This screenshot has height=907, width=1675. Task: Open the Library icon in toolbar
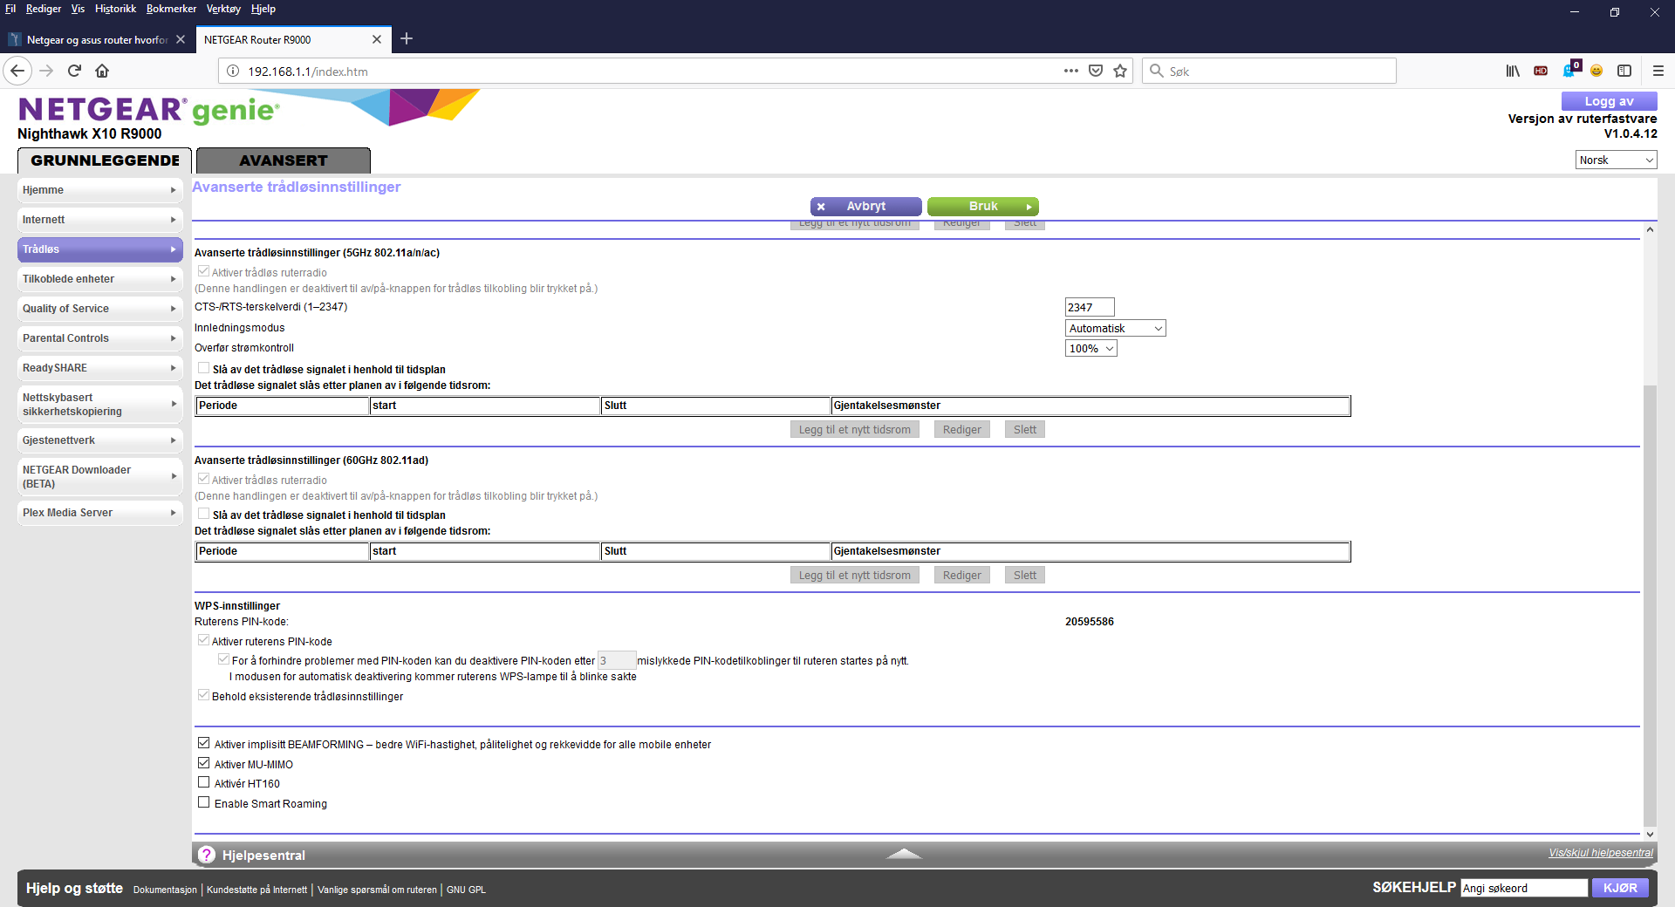[x=1513, y=71]
